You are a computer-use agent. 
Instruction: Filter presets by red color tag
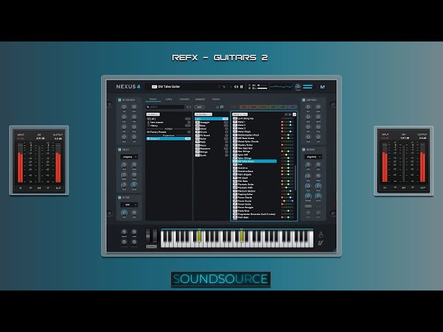[x=244, y=107]
